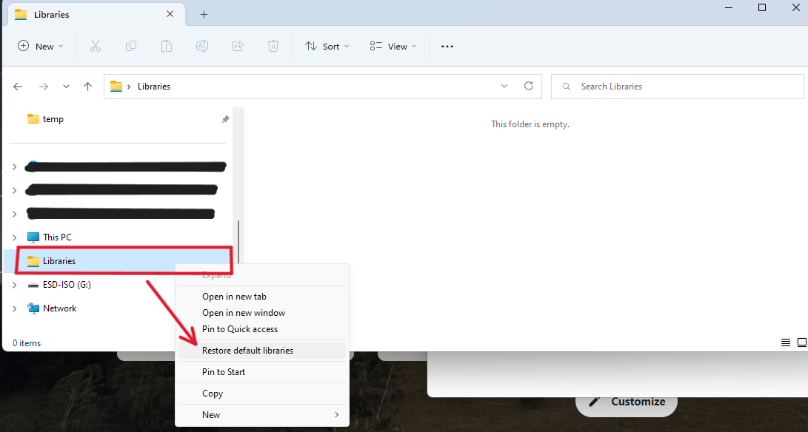Select the Libraries tab title
The height and width of the screenshot is (432, 808).
click(52, 14)
